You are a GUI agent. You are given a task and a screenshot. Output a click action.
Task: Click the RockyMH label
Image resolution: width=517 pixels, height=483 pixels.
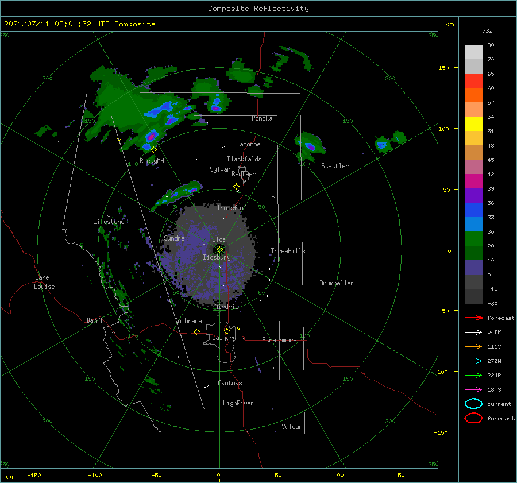(152, 161)
